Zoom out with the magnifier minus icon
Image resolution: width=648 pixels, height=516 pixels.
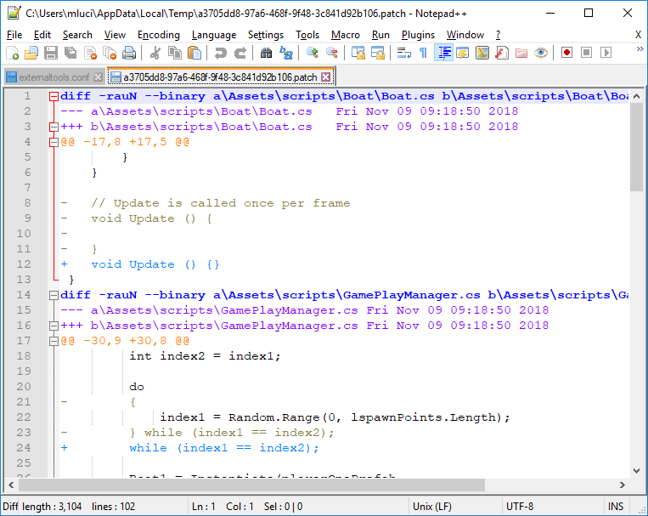coord(331,53)
